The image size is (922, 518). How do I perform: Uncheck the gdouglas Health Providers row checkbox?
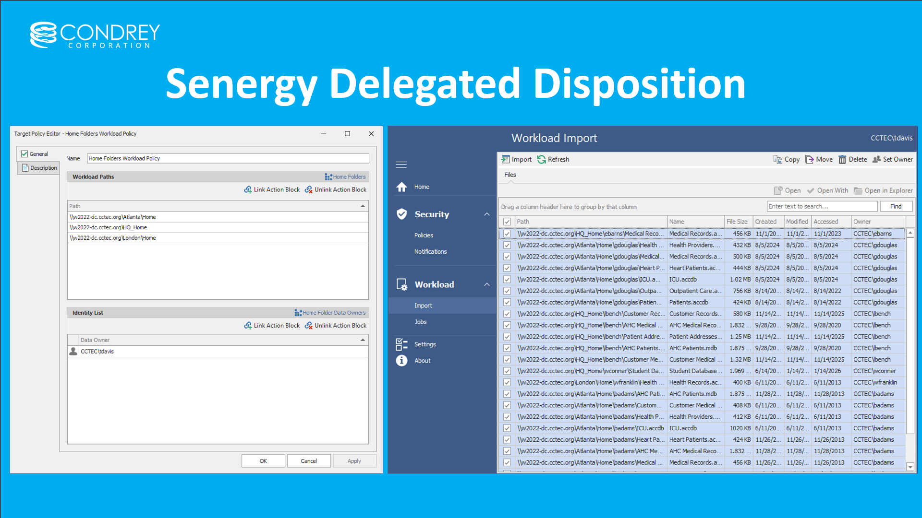507,245
